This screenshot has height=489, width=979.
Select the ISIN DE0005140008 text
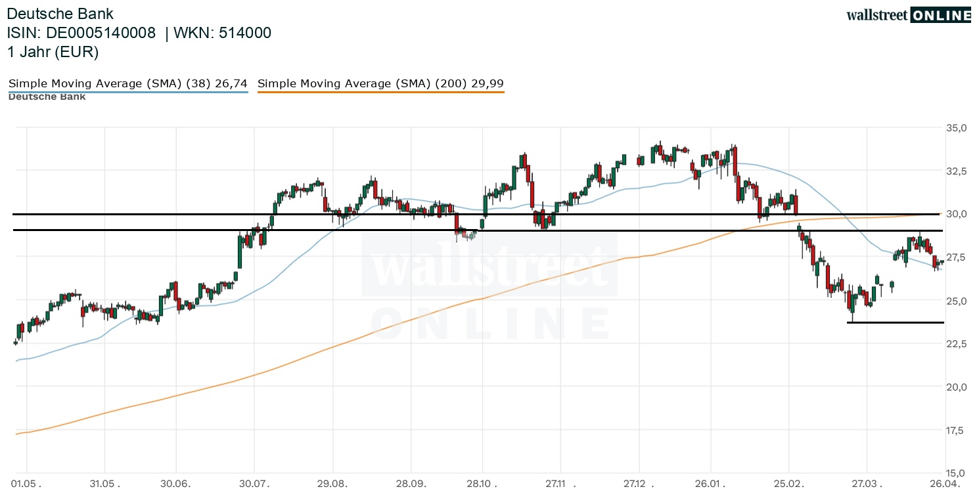[x=81, y=33]
